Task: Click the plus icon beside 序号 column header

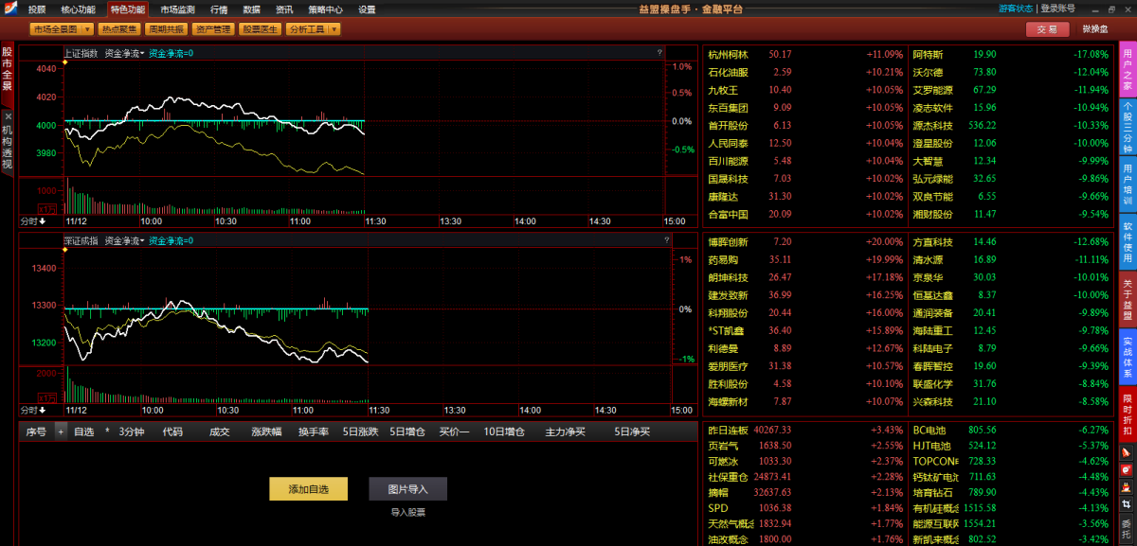Action: pos(61,432)
